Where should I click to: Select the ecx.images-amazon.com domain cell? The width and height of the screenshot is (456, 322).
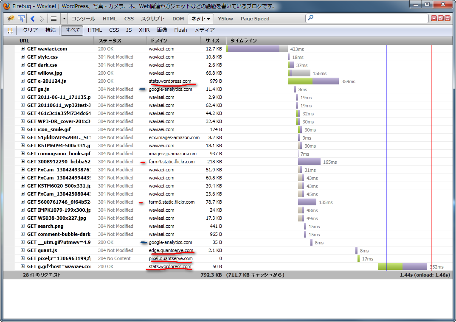(174, 137)
